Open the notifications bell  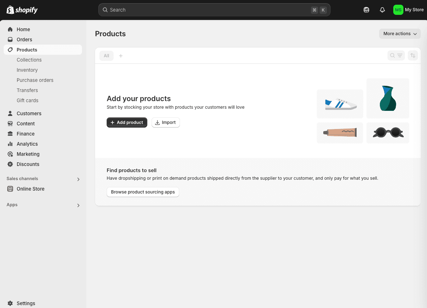[x=382, y=10]
